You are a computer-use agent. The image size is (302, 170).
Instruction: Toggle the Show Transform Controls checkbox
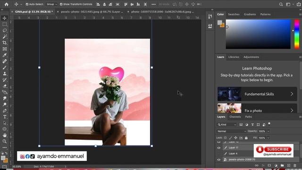[61, 4]
